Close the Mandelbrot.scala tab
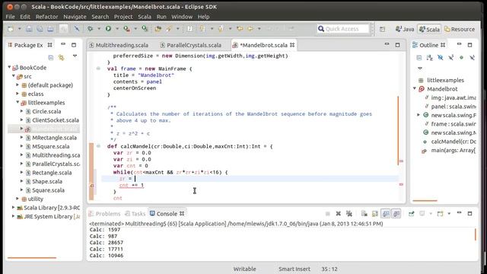The height and width of the screenshot is (274, 487). pyautogui.click(x=292, y=45)
